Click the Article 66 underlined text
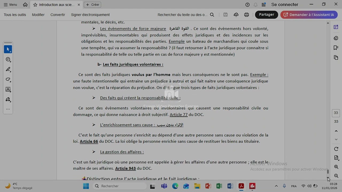The image size is (342, 192). 89,141
